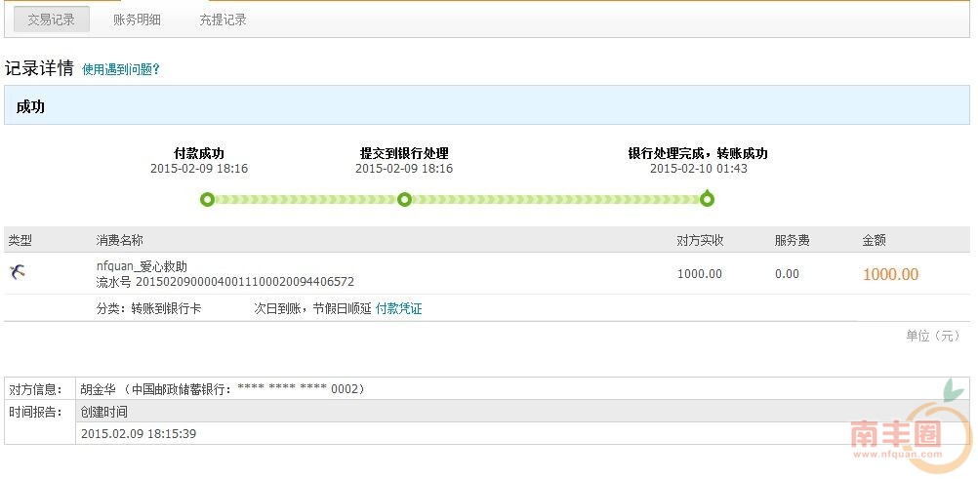978x479 pixels.
Task: Click the 消费名称 column header
Action: pyautogui.click(x=119, y=240)
